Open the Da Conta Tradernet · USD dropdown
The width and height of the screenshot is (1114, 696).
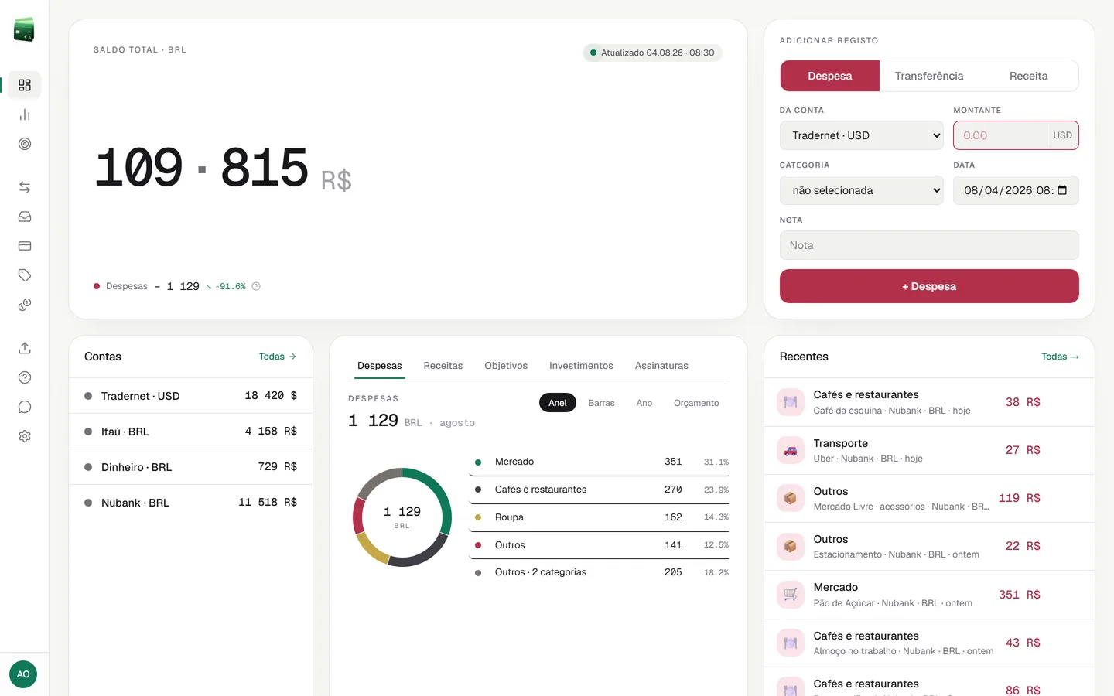click(861, 135)
